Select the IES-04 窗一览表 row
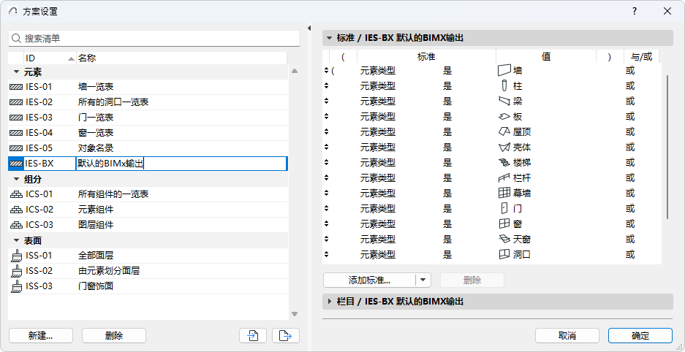The height and width of the screenshot is (352, 685). coord(148,133)
